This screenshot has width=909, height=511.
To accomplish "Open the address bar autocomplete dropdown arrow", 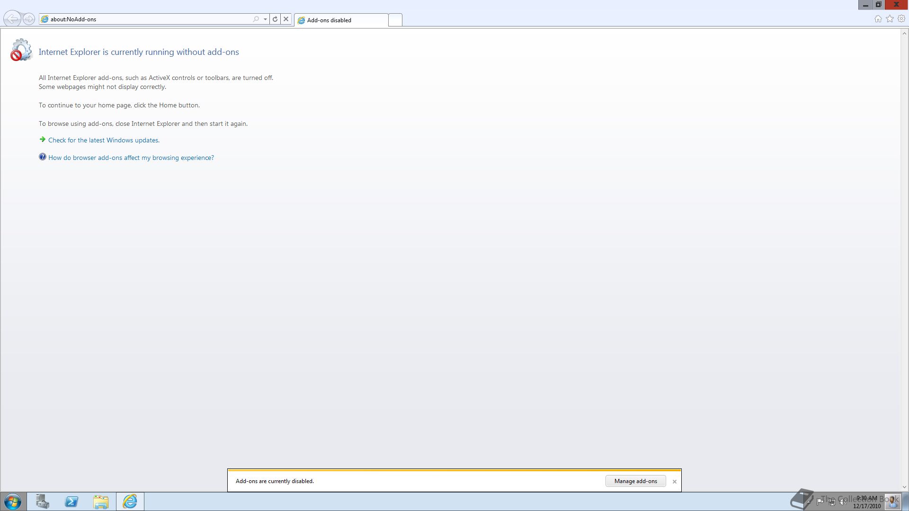I will pos(265,19).
